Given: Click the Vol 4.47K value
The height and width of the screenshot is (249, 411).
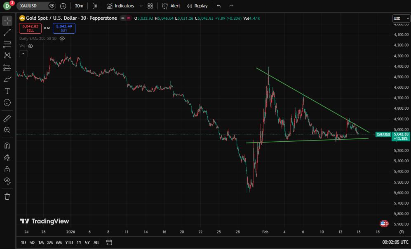Looking at the screenshot, I should (x=251, y=18).
